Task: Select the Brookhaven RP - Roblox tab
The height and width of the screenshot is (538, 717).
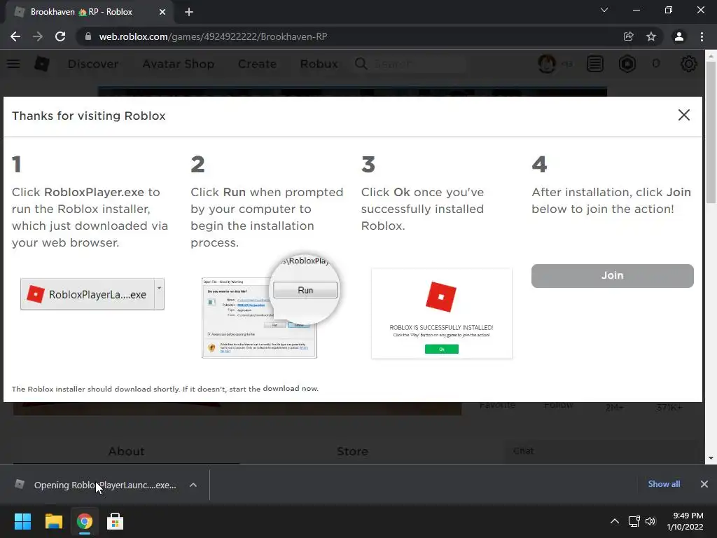Action: coord(89,12)
